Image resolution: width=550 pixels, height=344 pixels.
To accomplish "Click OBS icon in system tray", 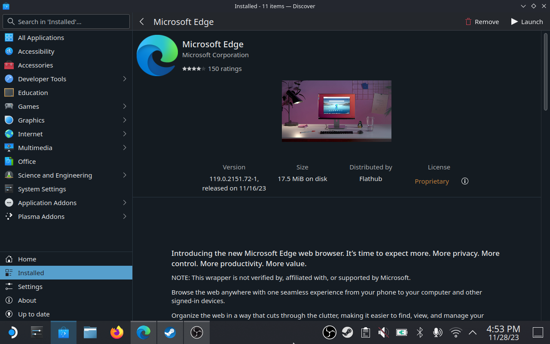I will click(330, 332).
